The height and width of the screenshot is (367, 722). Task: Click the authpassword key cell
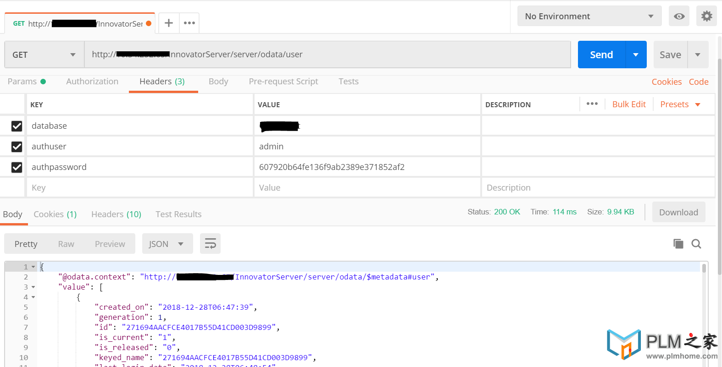pos(140,167)
